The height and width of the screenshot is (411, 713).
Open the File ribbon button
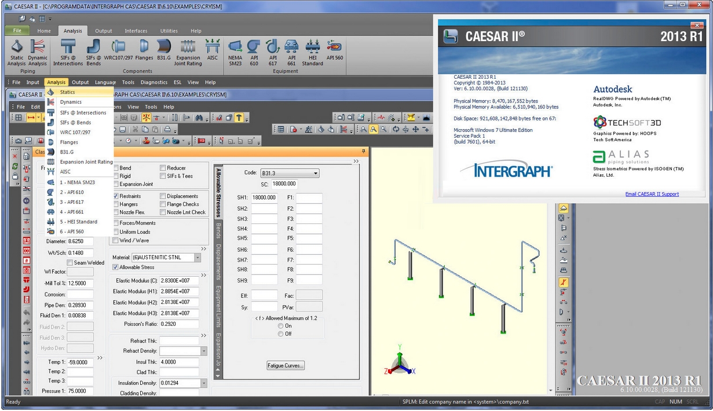[x=17, y=31]
